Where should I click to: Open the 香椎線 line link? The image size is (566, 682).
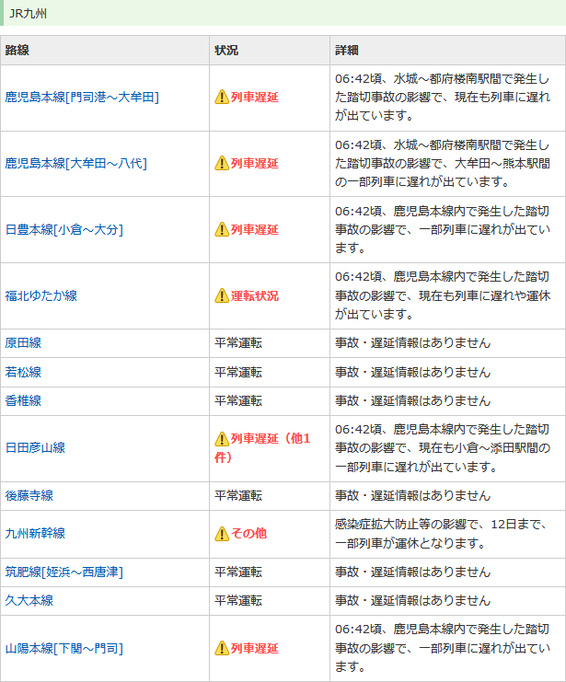click(23, 400)
